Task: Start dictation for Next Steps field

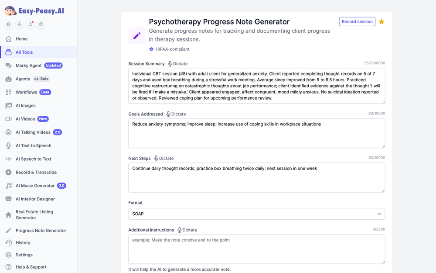Action: [164, 159]
